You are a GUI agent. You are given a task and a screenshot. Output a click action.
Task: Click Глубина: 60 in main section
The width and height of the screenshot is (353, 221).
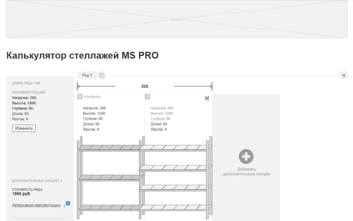pos(93,119)
